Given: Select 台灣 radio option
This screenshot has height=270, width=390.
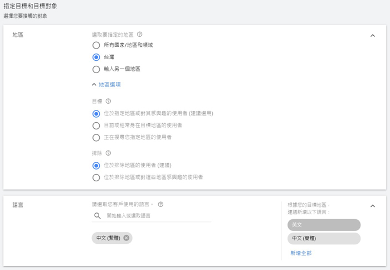Looking at the screenshot, I should pos(96,57).
